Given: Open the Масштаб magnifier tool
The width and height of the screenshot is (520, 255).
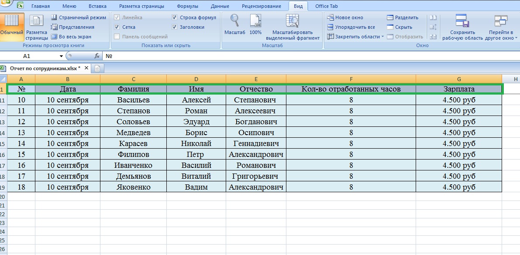Looking at the screenshot, I should [x=235, y=21].
